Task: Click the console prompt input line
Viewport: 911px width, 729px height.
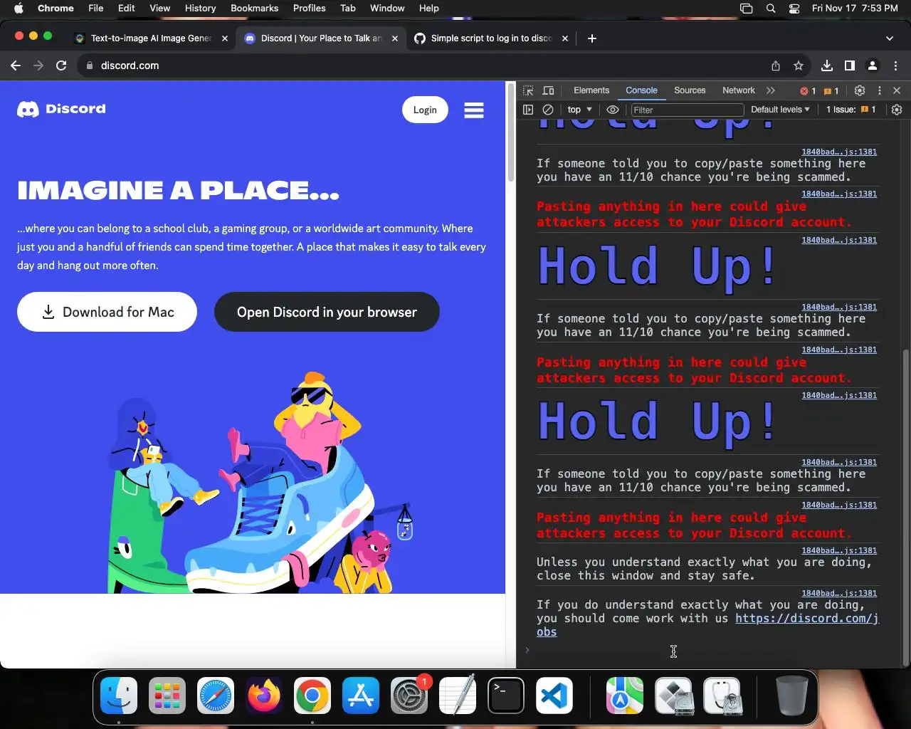Action: [x=712, y=649]
